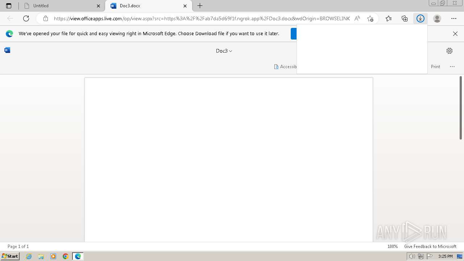
Task: Open volume control in system tray
Action: click(x=412, y=256)
